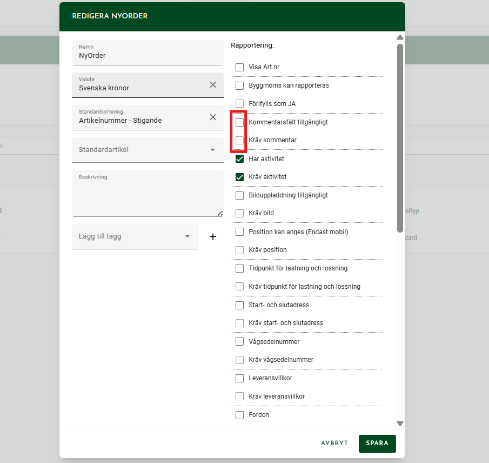Tick the Kräv bild checkbox
Viewport: 489px width, 463px height.
(239, 213)
